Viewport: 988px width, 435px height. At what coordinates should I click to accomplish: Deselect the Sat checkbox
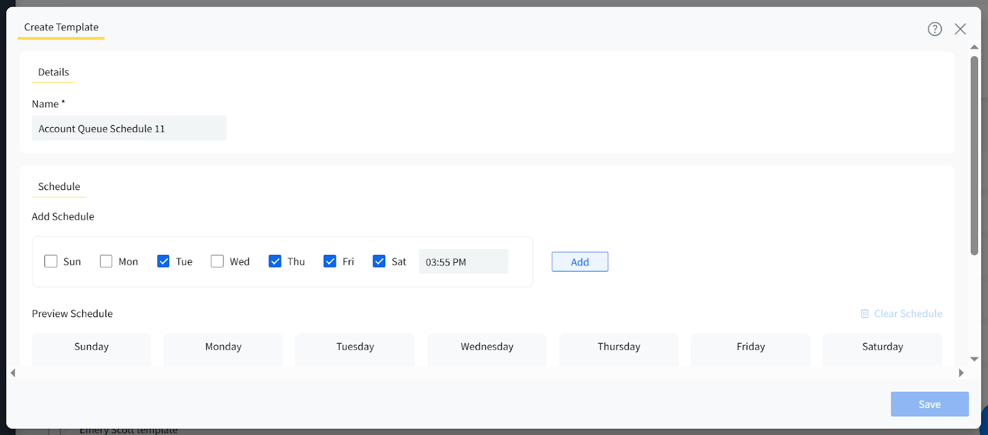[x=379, y=262]
